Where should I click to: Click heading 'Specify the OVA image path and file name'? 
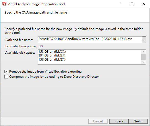coord(36,13)
